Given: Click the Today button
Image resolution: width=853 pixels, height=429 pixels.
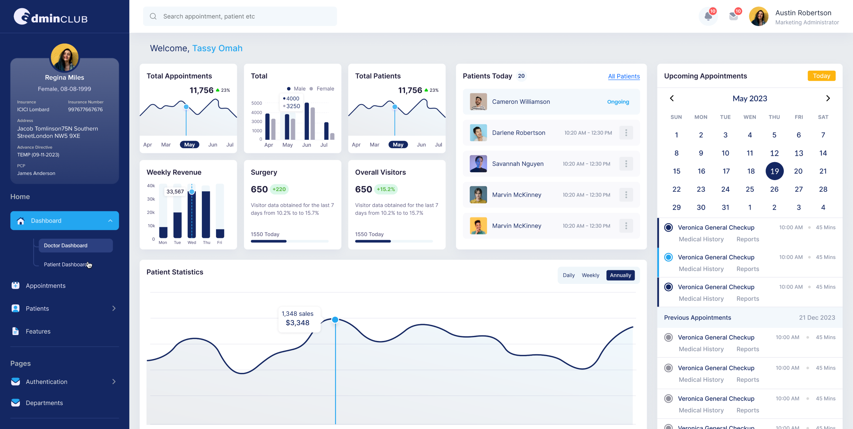Looking at the screenshot, I should (821, 76).
